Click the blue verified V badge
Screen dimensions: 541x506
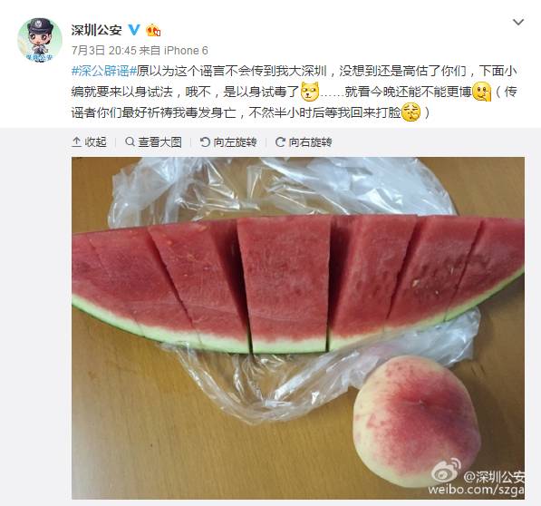pos(134,30)
